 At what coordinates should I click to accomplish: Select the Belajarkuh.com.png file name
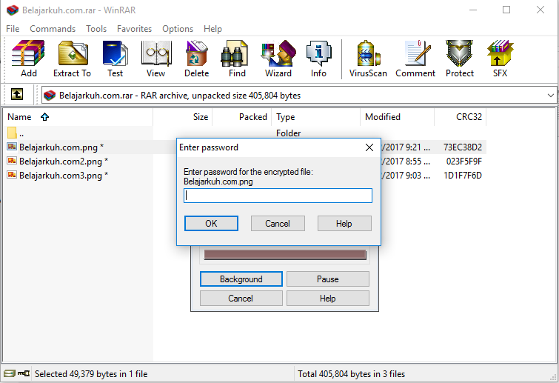58,147
